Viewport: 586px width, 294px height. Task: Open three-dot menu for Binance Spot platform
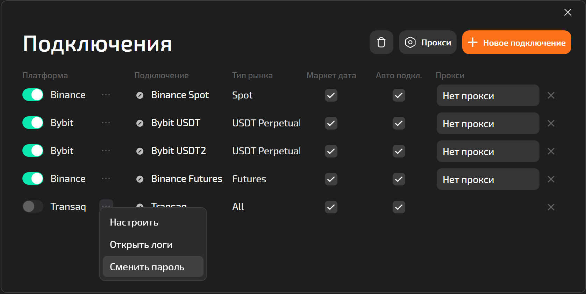(106, 95)
